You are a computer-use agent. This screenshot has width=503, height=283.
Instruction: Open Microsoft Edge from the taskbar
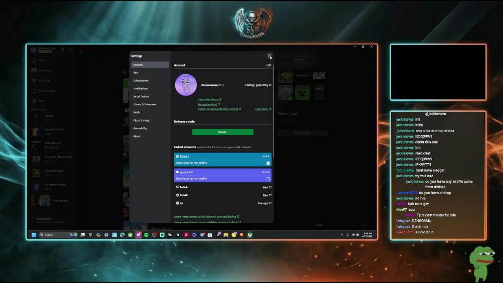[122, 235]
